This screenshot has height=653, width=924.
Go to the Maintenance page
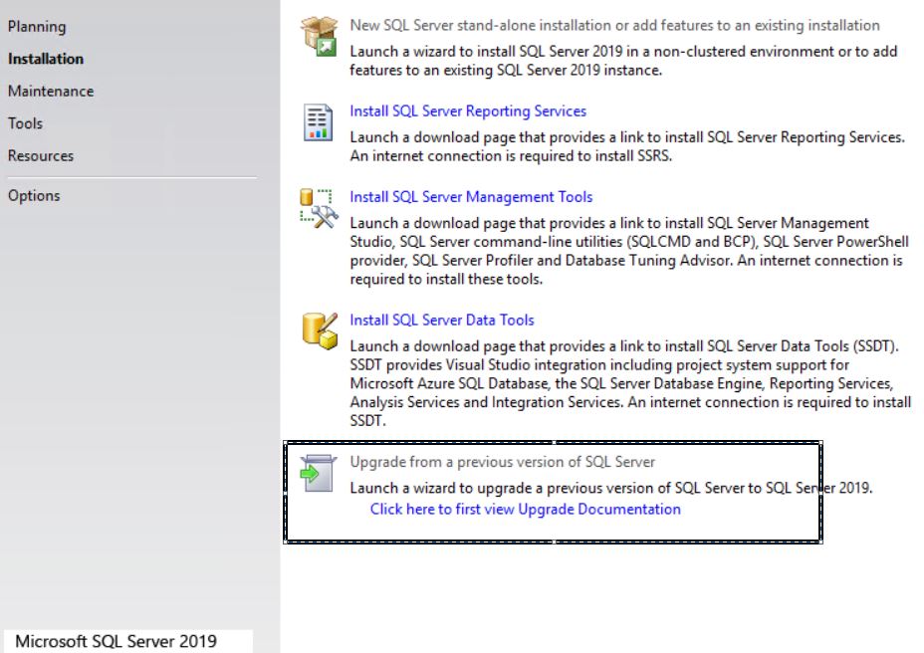(x=51, y=91)
